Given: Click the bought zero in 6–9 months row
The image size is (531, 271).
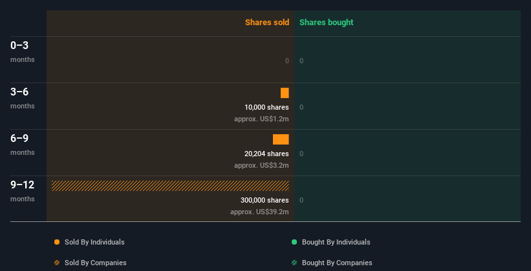Looking at the screenshot, I should point(301,154).
